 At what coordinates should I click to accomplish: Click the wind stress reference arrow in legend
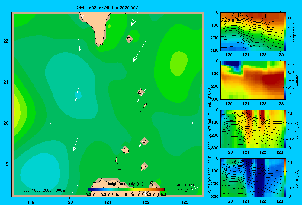click(x=186, y=188)
